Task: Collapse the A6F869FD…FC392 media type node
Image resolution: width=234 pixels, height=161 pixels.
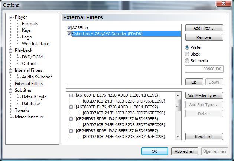Action: tap(71, 107)
